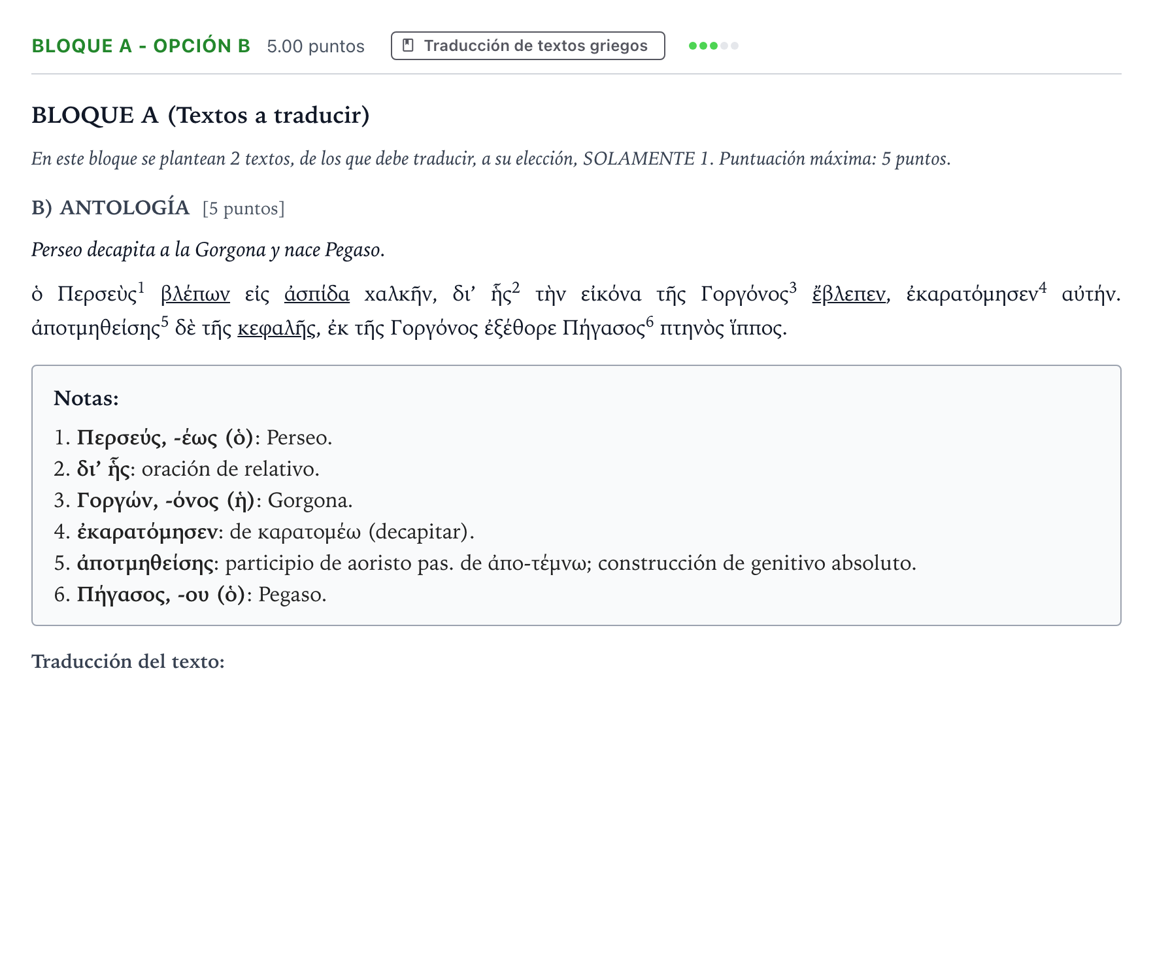Click the underlined word κεφαλῆς
The image size is (1153, 962).
(x=276, y=328)
